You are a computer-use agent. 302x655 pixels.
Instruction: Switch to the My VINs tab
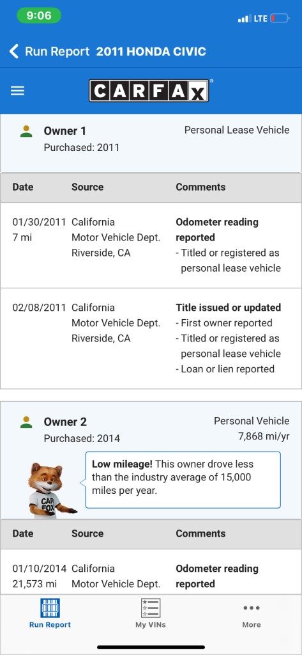pyautogui.click(x=151, y=613)
